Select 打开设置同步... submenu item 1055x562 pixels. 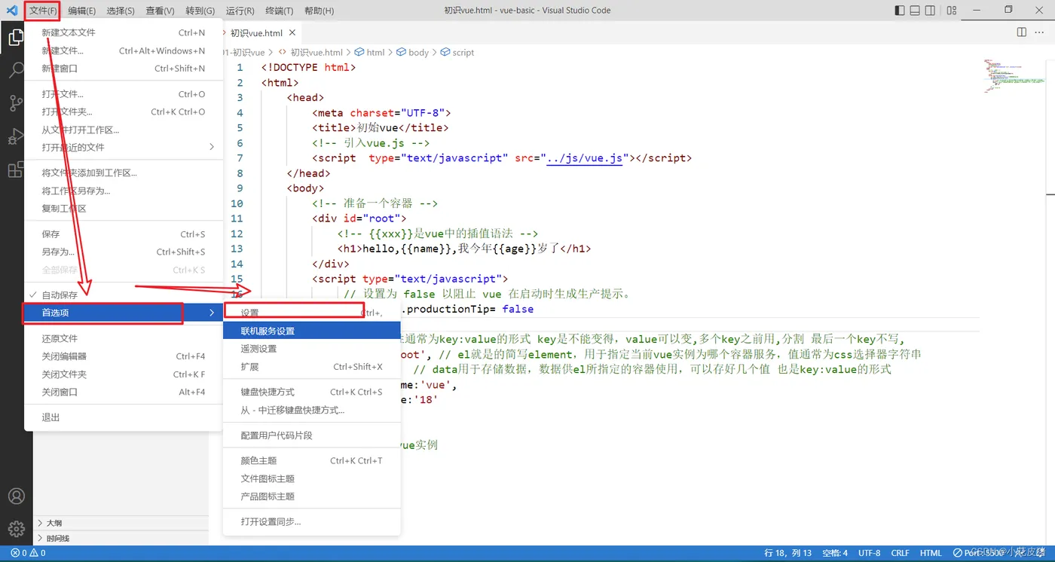click(312, 521)
